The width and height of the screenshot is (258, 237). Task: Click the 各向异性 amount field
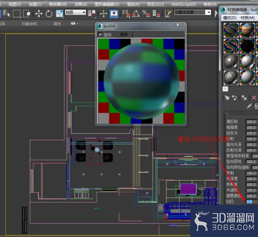[x=251, y=162]
